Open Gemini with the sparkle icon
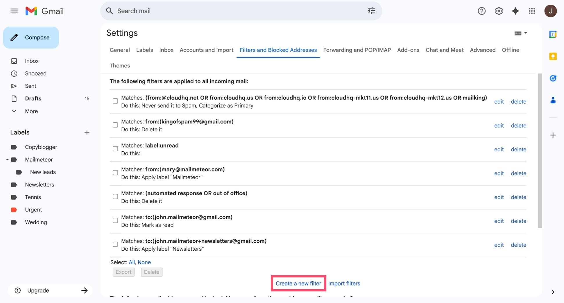564x303 pixels. coord(515,11)
